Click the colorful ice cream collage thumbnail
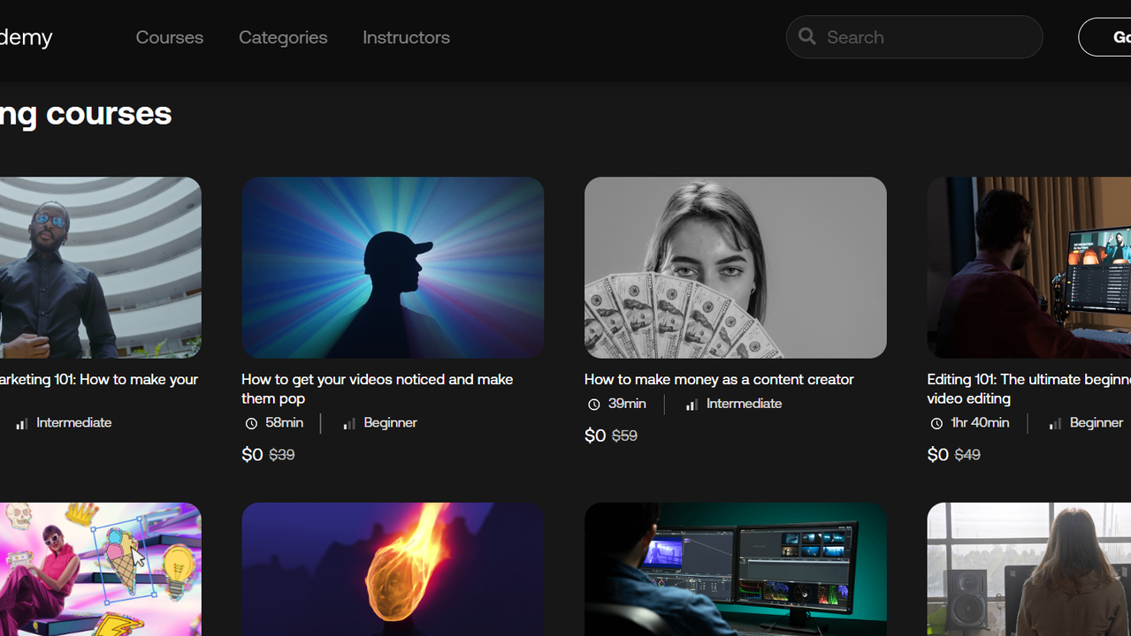The image size is (1131, 636). [x=100, y=569]
